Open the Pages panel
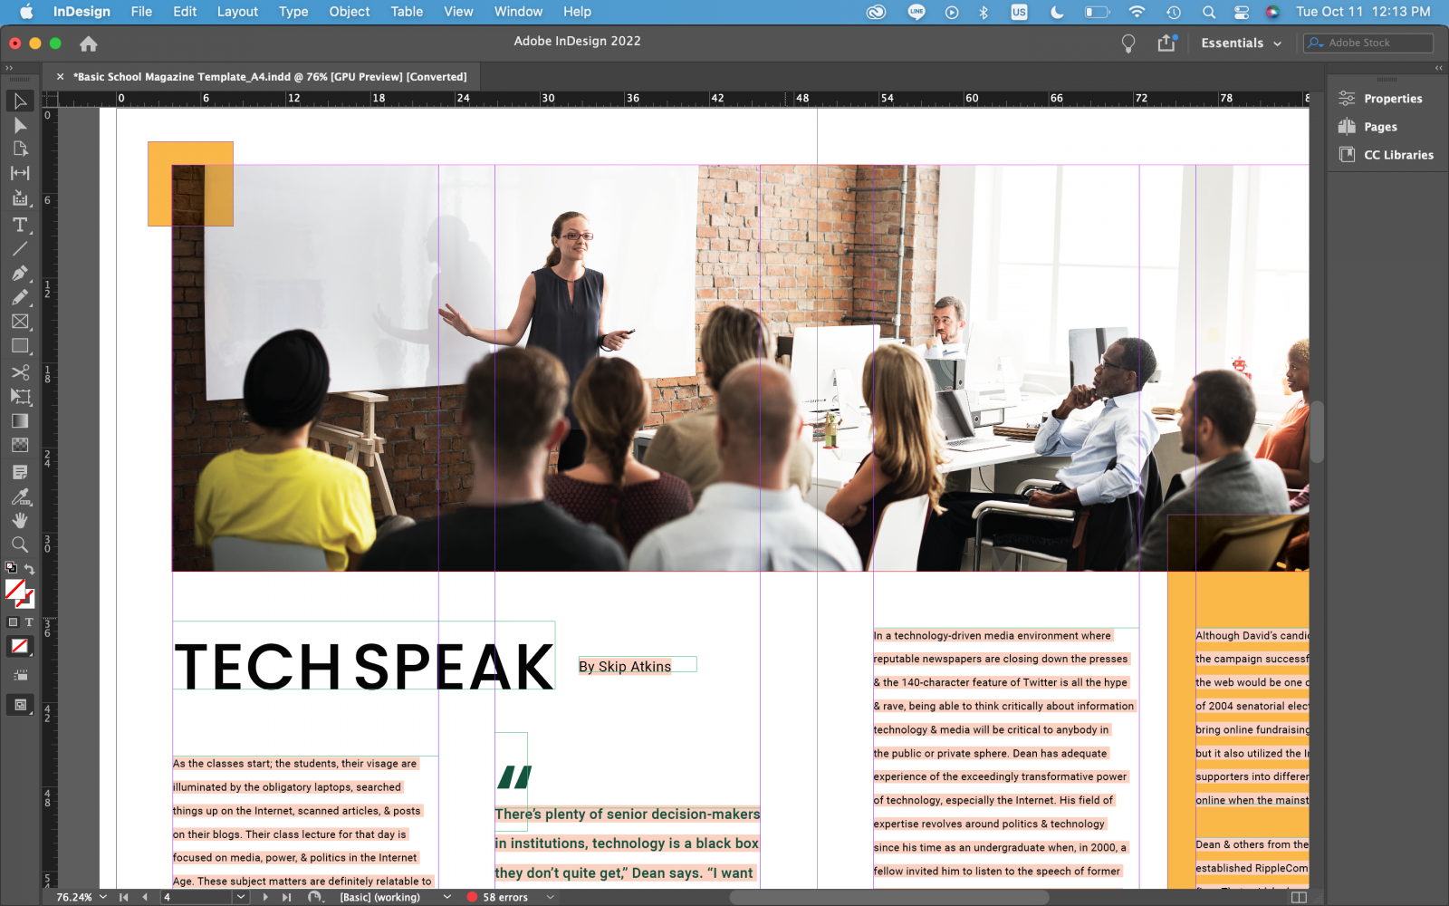1449x906 pixels. (1368, 127)
